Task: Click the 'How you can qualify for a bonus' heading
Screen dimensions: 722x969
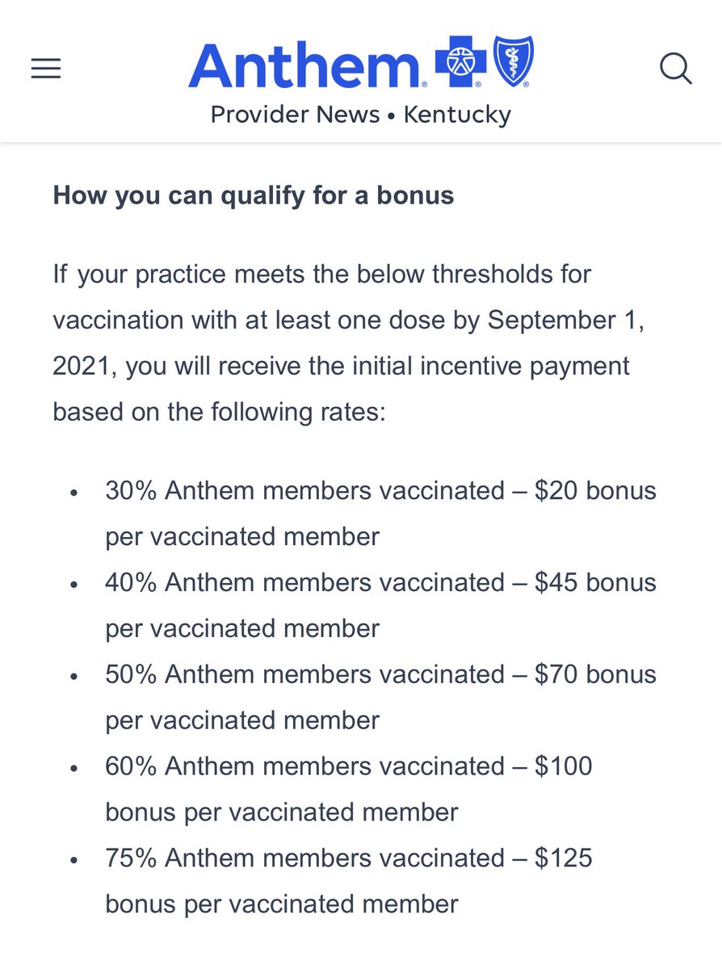Action: 253,196
